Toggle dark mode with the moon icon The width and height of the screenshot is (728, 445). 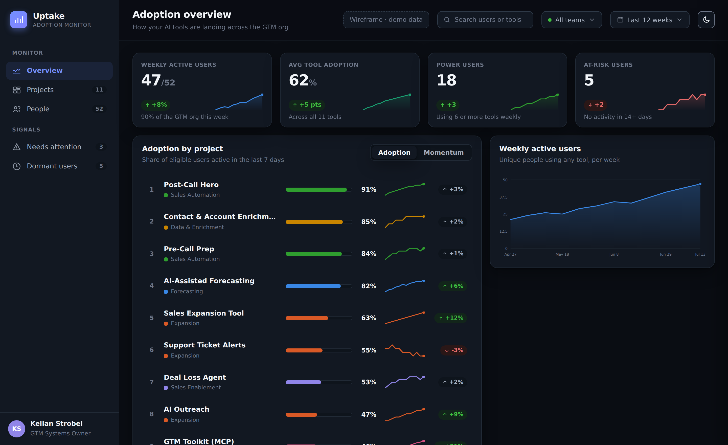(706, 19)
